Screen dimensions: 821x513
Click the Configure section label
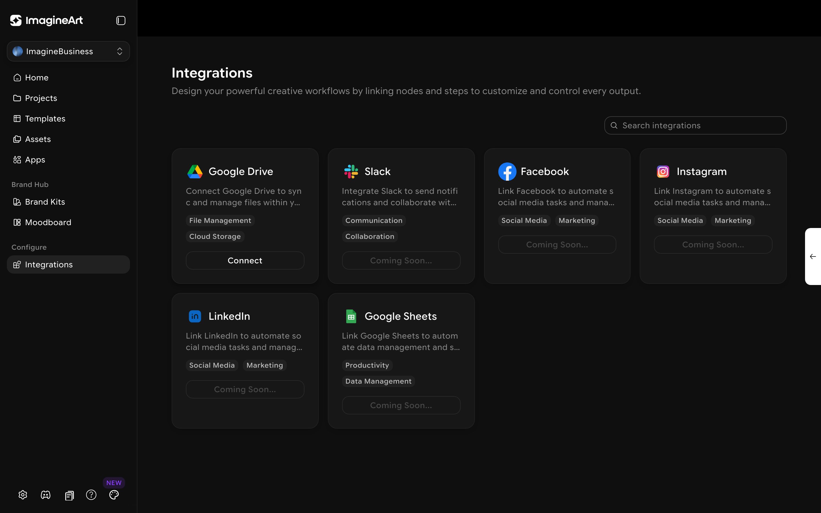29,247
